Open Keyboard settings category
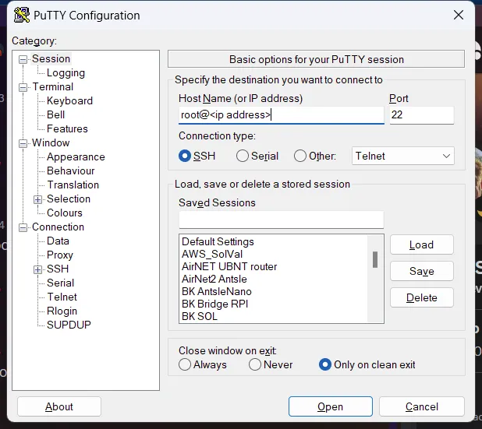Viewport: 482px width, 429px height. [69, 100]
